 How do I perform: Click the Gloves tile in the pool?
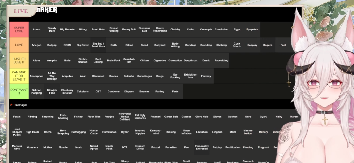[217, 117]
